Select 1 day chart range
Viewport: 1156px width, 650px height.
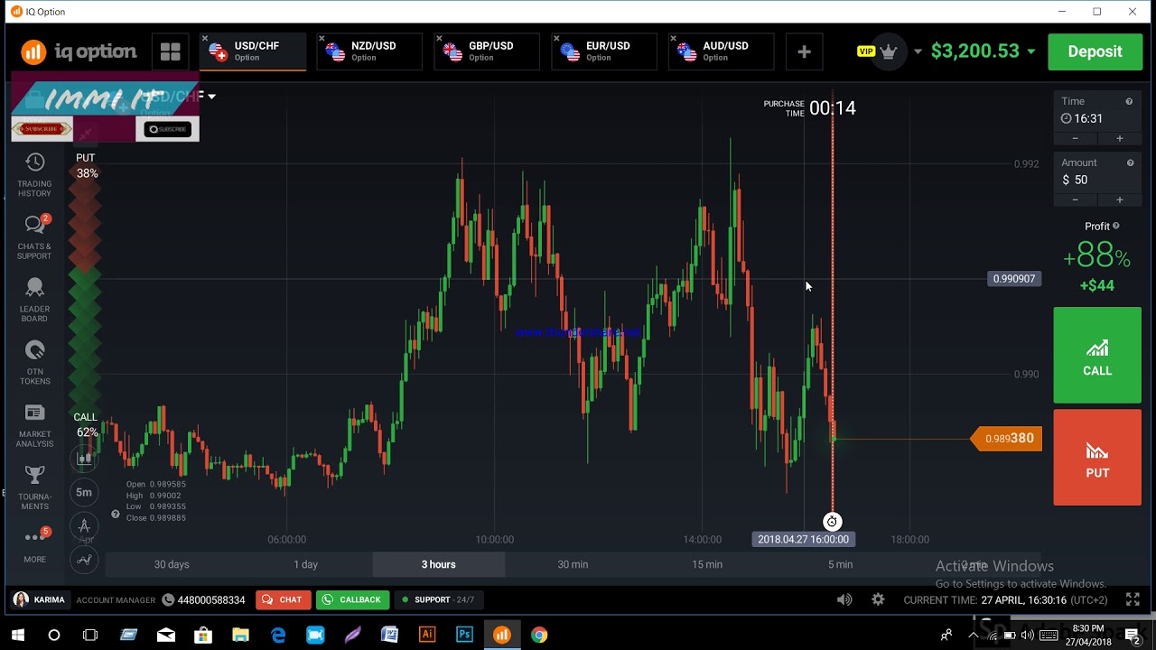(x=305, y=564)
